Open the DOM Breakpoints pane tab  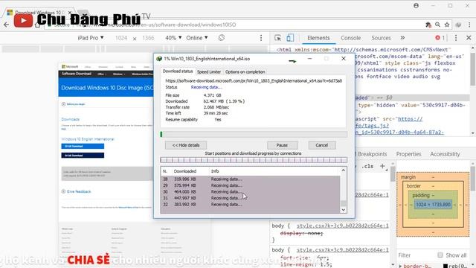[372, 154]
